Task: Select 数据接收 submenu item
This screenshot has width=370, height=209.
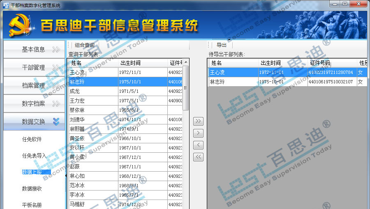Action: (32, 188)
